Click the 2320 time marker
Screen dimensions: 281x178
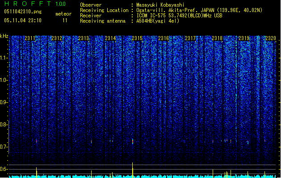point(271,38)
